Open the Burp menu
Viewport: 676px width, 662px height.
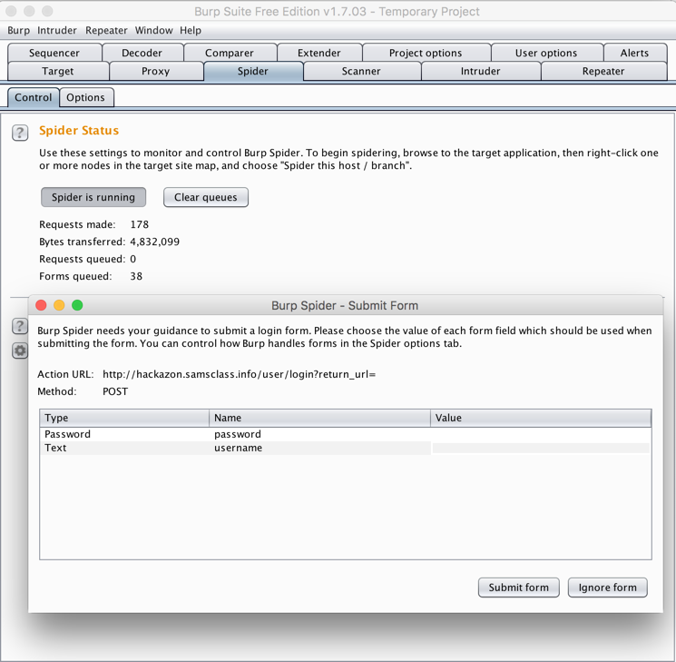point(18,30)
